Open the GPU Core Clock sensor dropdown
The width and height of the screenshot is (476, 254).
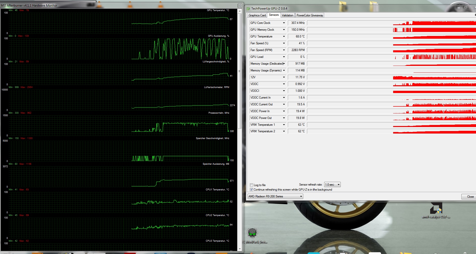[284, 23]
